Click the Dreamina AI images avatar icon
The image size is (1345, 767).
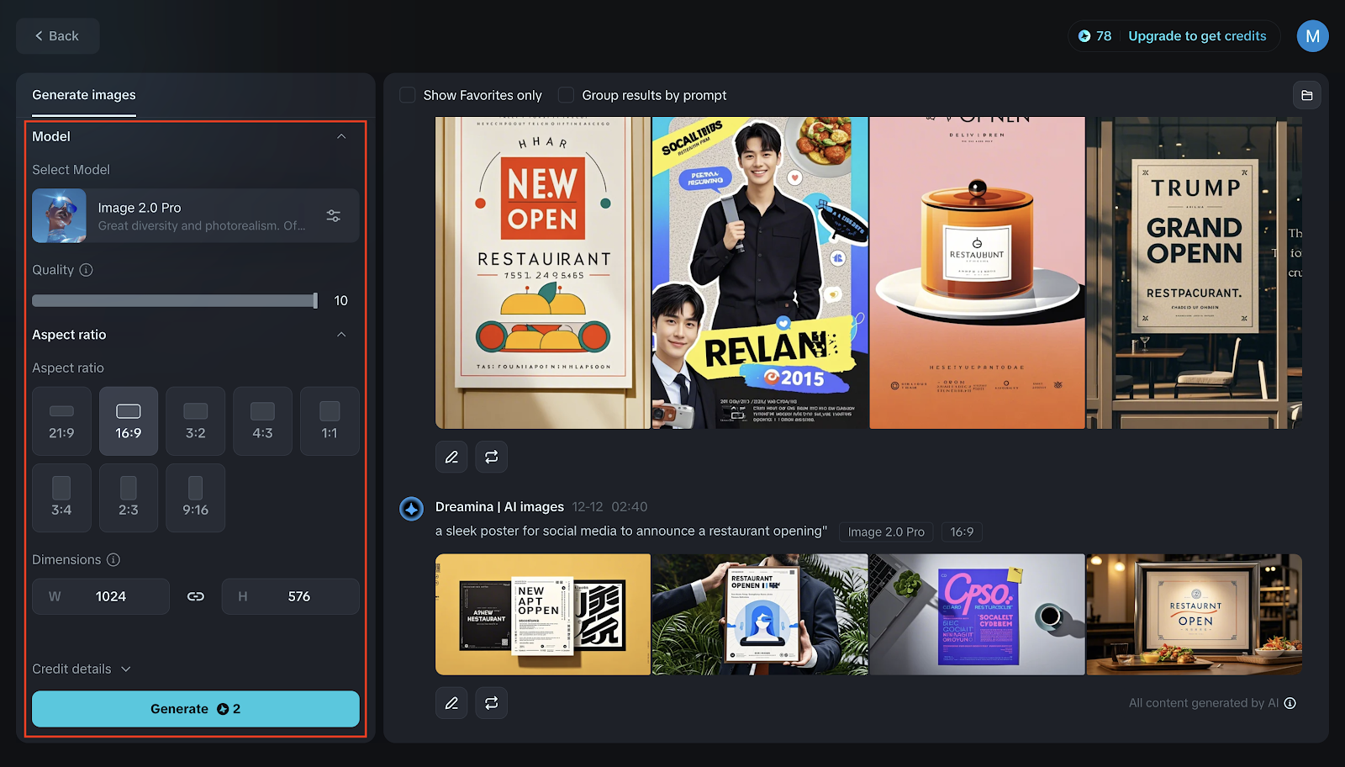click(411, 509)
